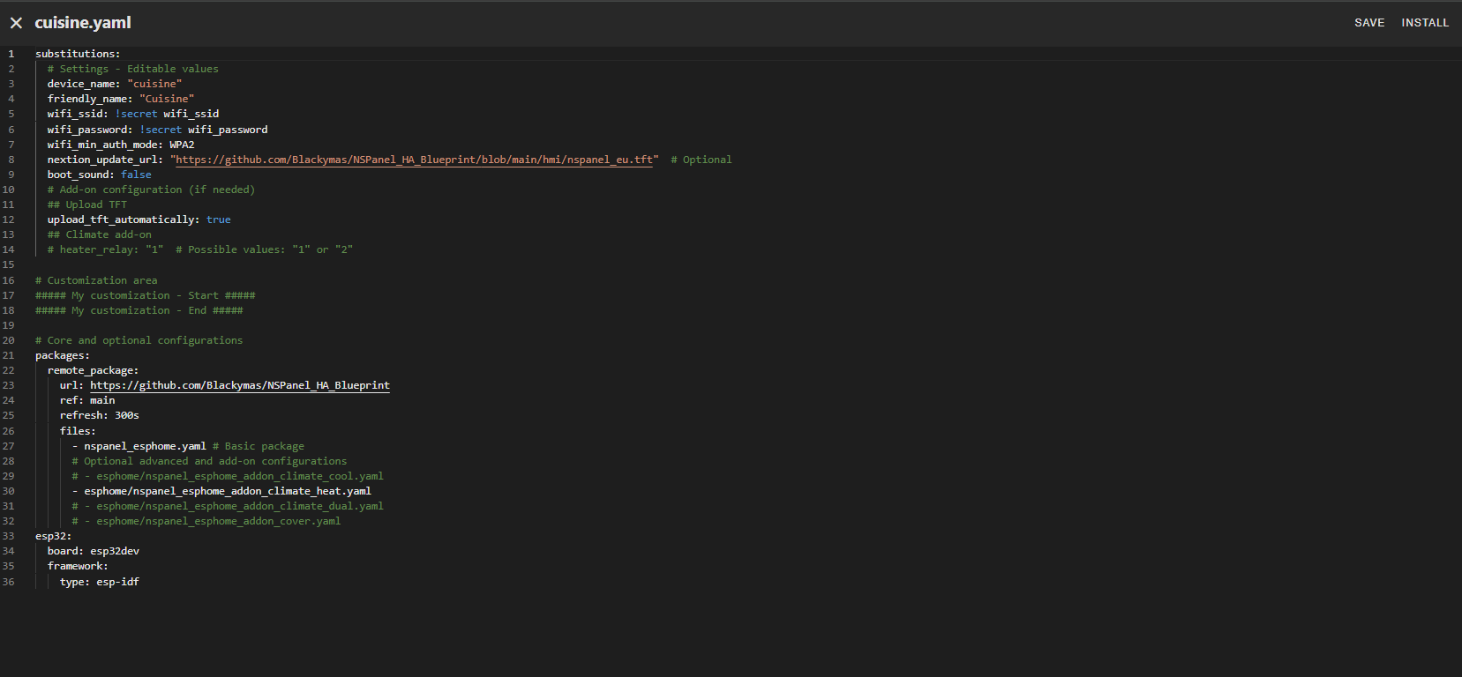Click line number 36 in the gutter
Viewport: 1462px width, 677px height.
click(9, 582)
